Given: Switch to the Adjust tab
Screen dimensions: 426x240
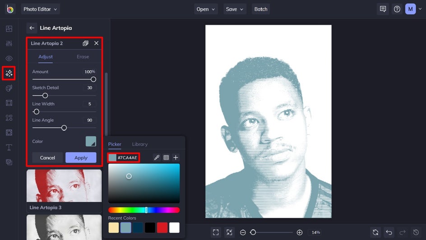Looking at the screenshot, I should [46, 57].
